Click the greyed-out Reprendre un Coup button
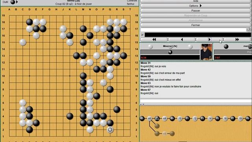Image resolution: width=252 pixels, height=142 pixels. tap(195, 15)
